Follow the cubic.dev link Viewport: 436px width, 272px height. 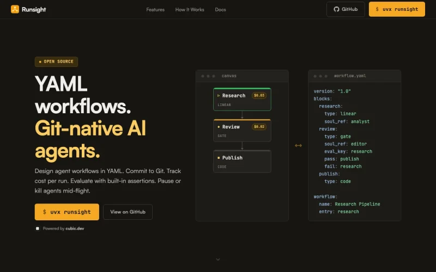tap(75, 228)
